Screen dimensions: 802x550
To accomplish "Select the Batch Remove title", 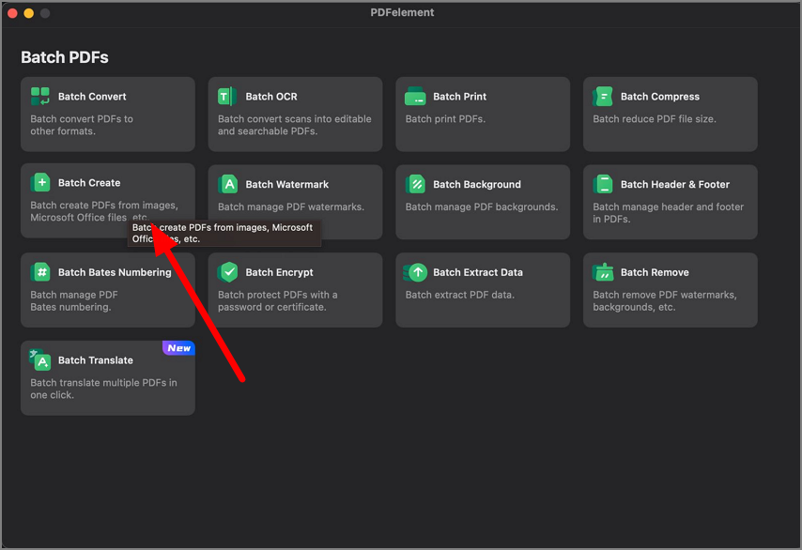I will coord(655,272).
